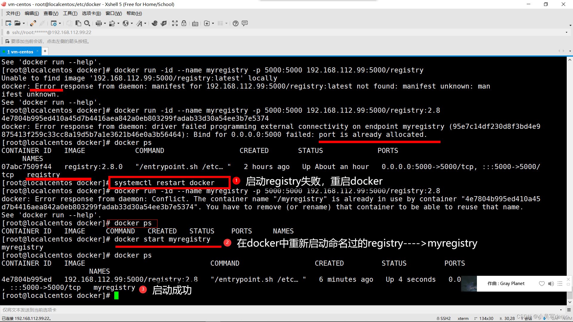Viewport: 573px width, 322px height.
Task: Click the Paste clipboard icon
Action: click(x=78, y=23)
